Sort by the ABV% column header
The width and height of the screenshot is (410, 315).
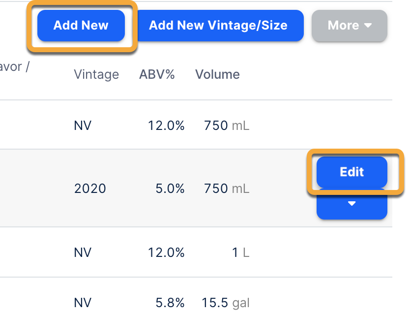tap(157, 74)
